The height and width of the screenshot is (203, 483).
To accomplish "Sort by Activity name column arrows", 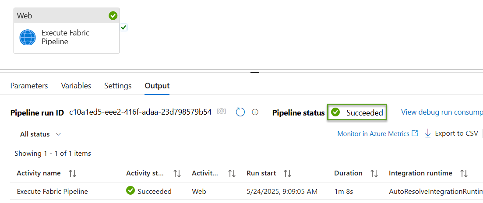I will (73, 174).
